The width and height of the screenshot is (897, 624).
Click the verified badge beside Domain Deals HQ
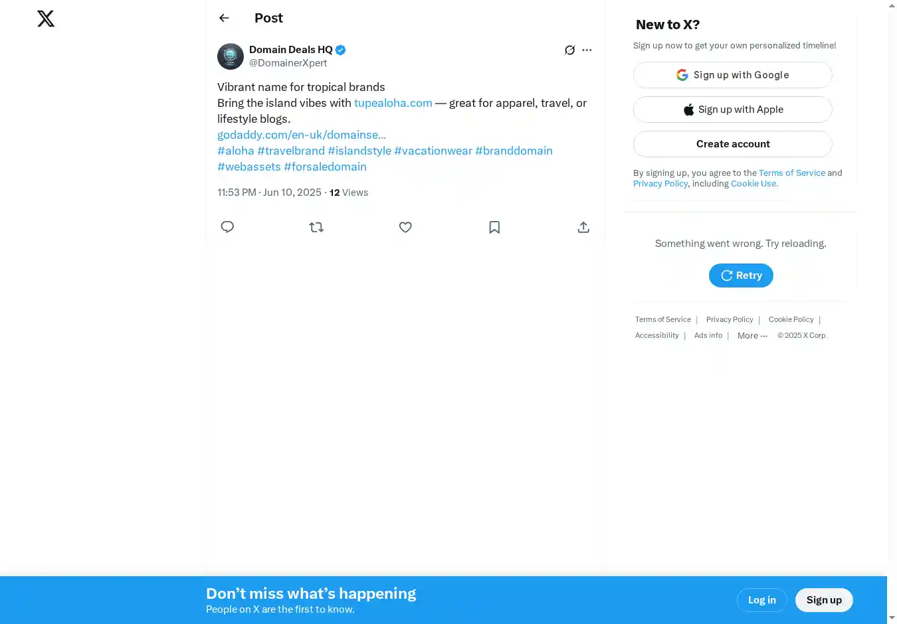[340, 50]
